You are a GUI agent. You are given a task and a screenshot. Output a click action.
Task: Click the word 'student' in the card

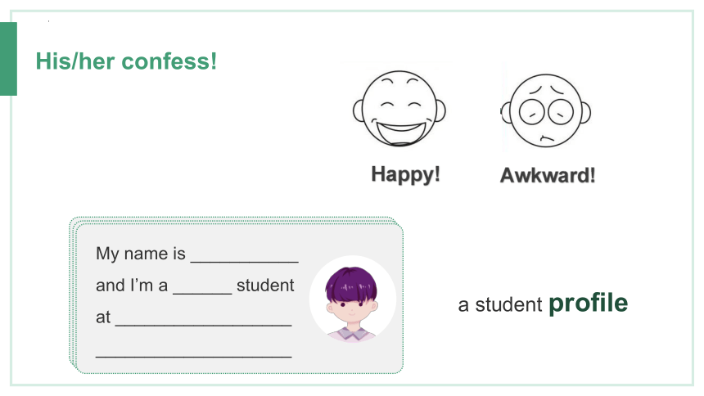(x=265, y=286)
